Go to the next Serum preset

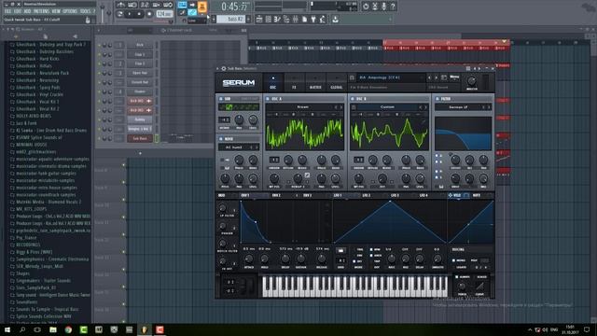437,77
